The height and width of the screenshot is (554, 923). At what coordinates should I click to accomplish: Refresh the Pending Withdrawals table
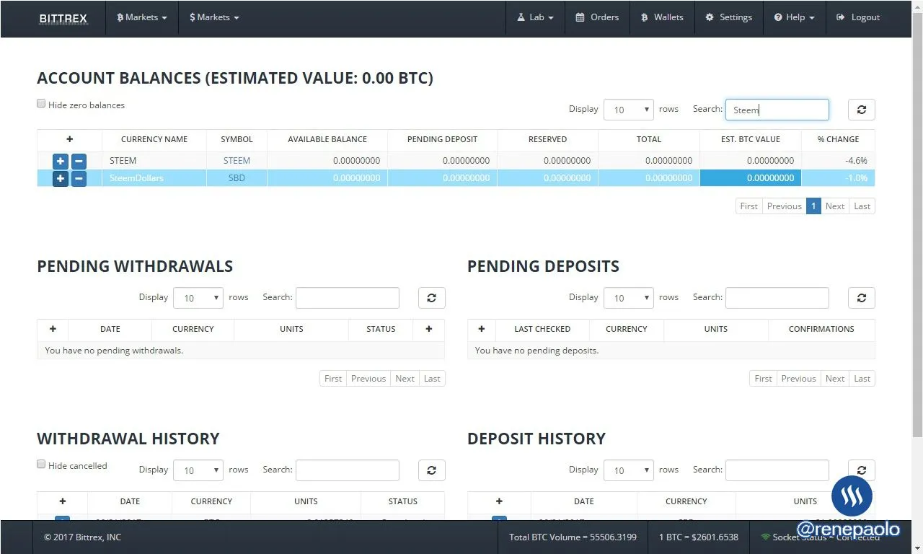(x=432, y=298)
